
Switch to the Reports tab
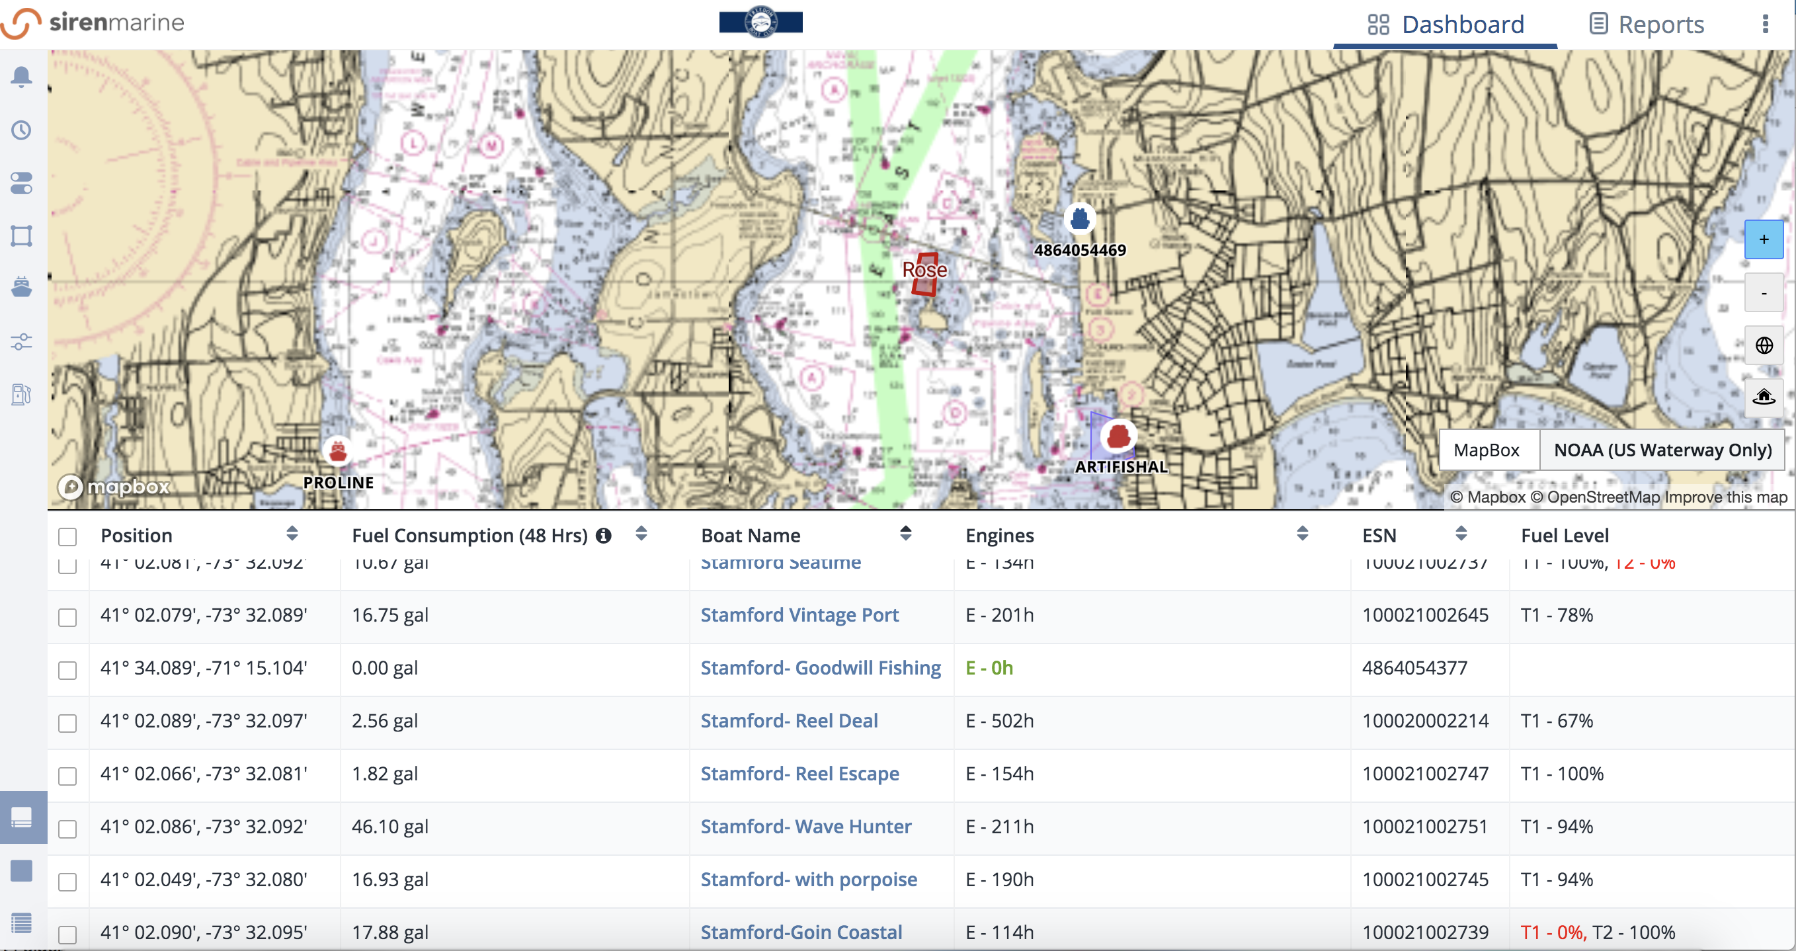tap(1647, 24)
